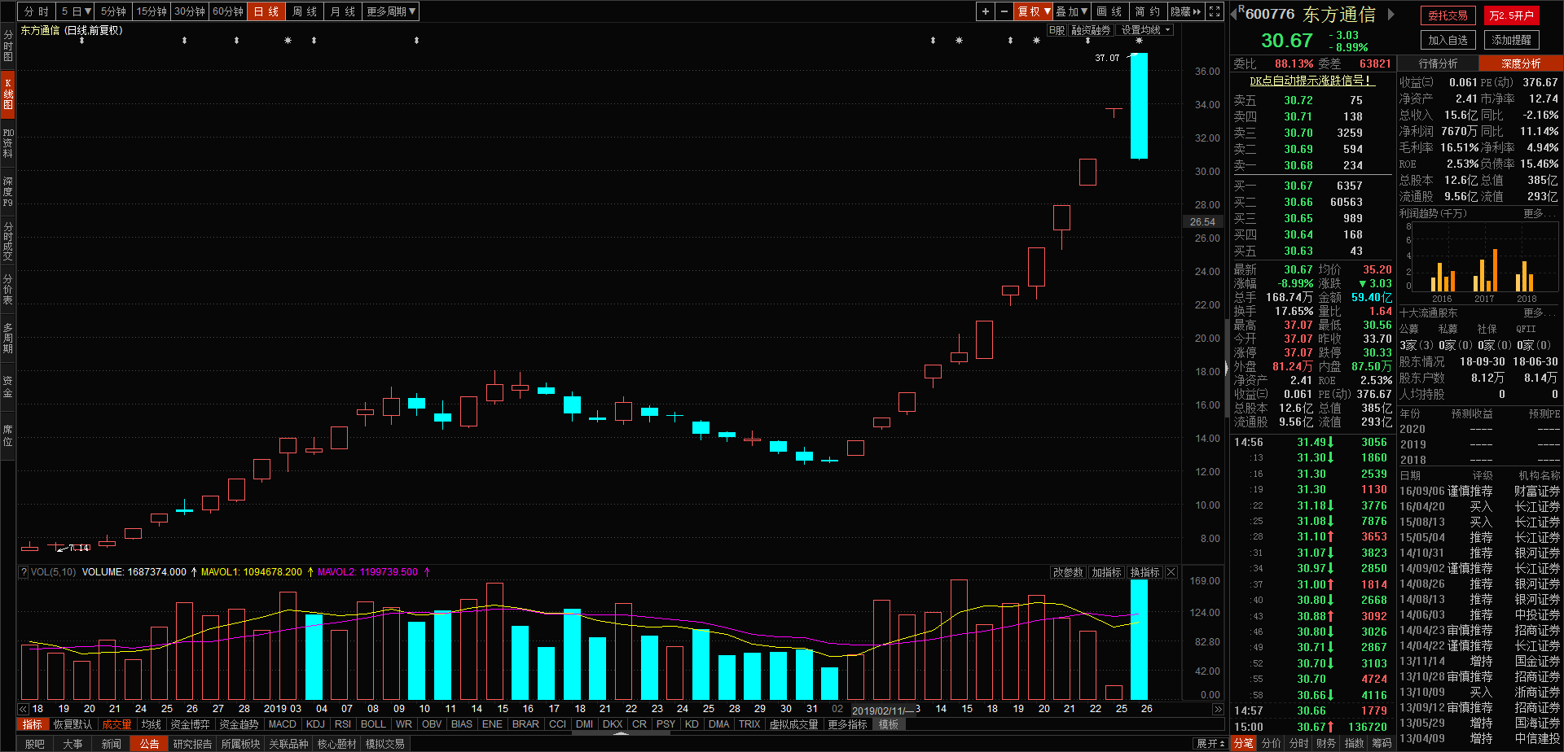Switch to 行情分析 tab

[x=1438, y=63]
